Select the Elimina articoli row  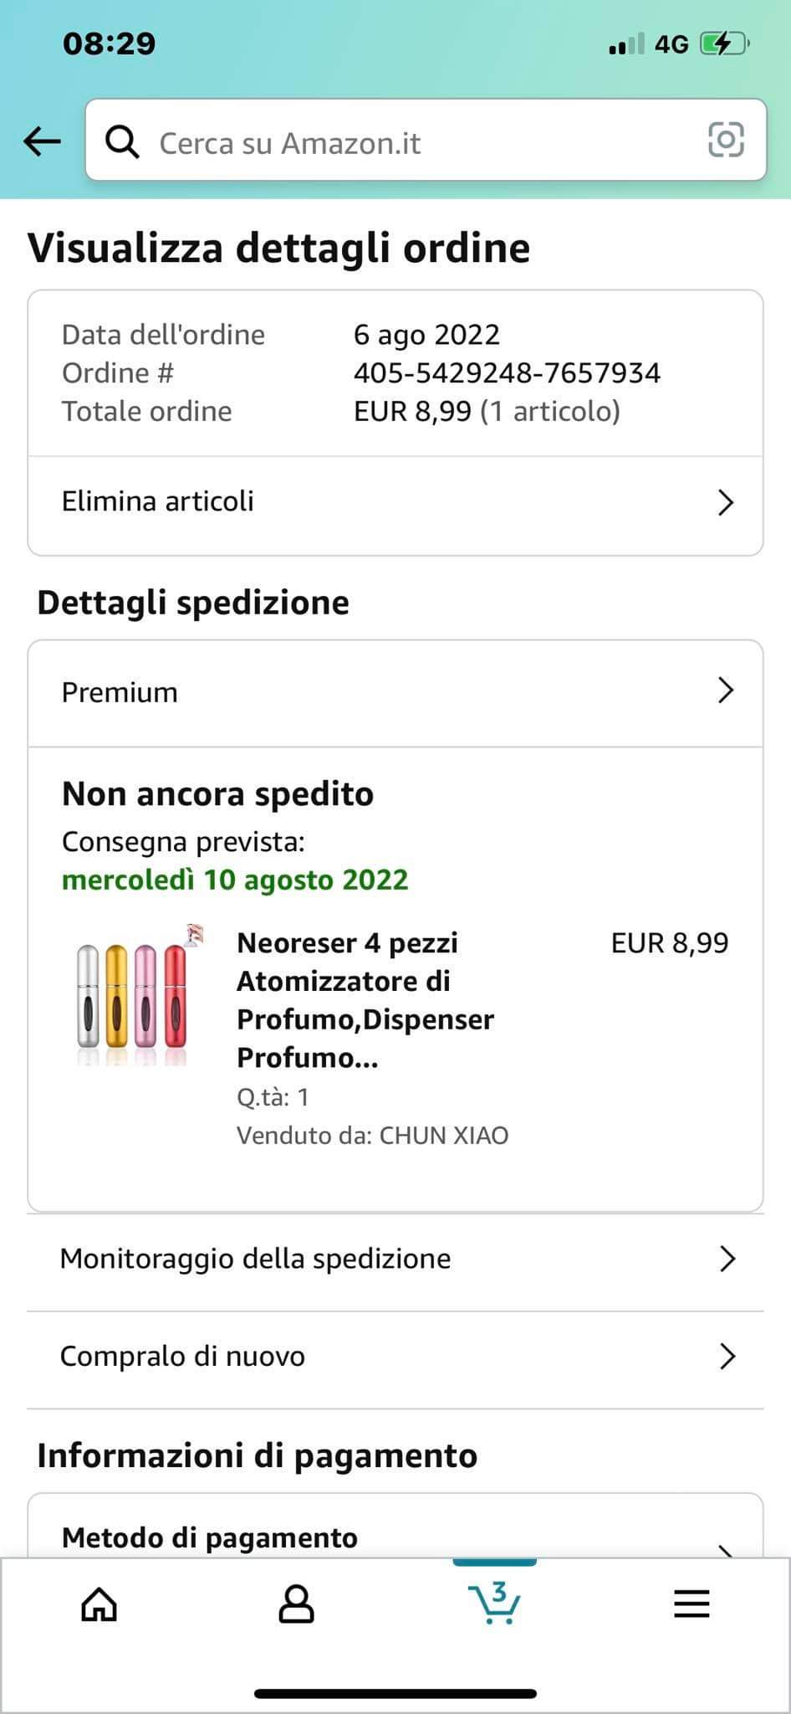click(x=334, y=502)
